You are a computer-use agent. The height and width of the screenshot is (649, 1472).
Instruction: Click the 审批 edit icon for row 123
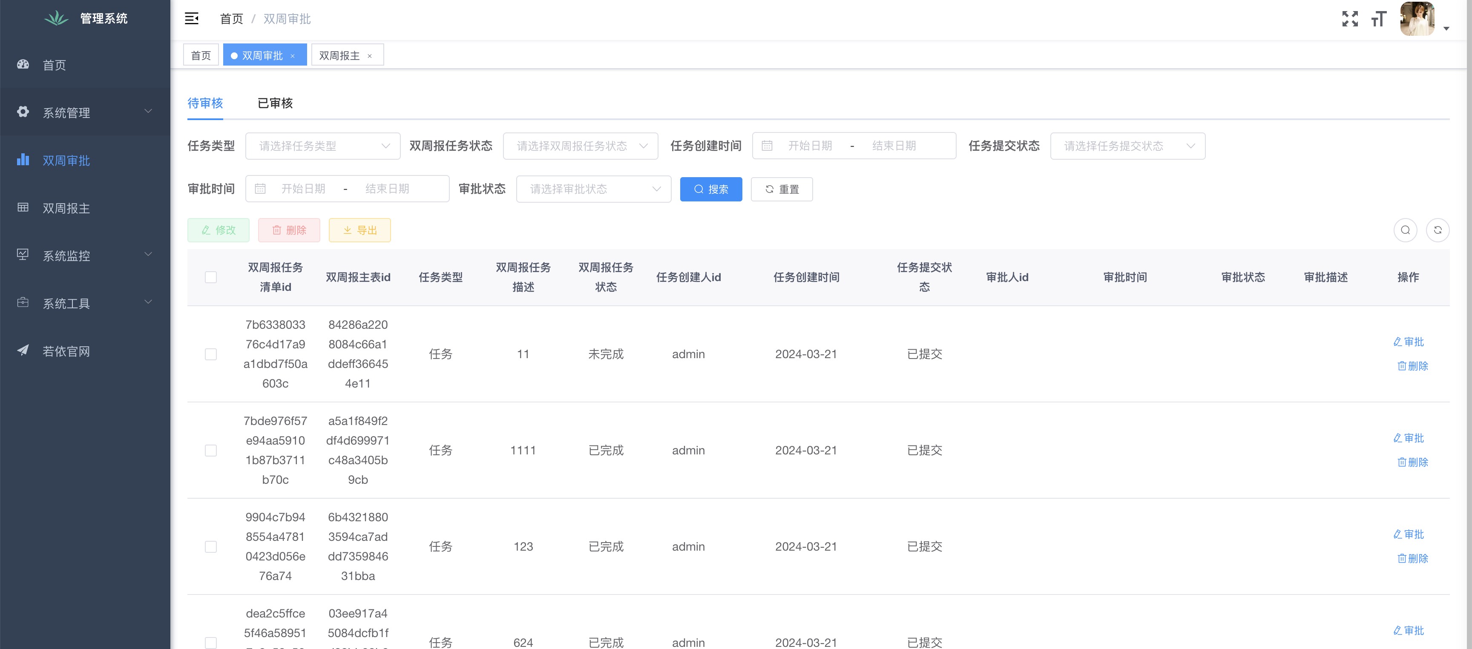(x=1397, y=534)
